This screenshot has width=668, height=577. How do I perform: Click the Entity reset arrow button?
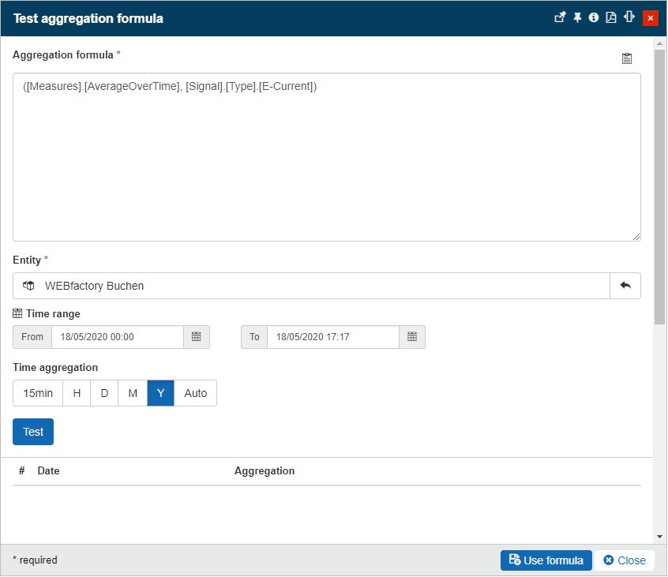[625, 286]
